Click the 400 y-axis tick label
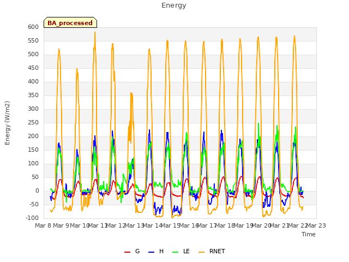Image resolution: width=349 pixels, height=262 pixels. click(x=33, y=81)
